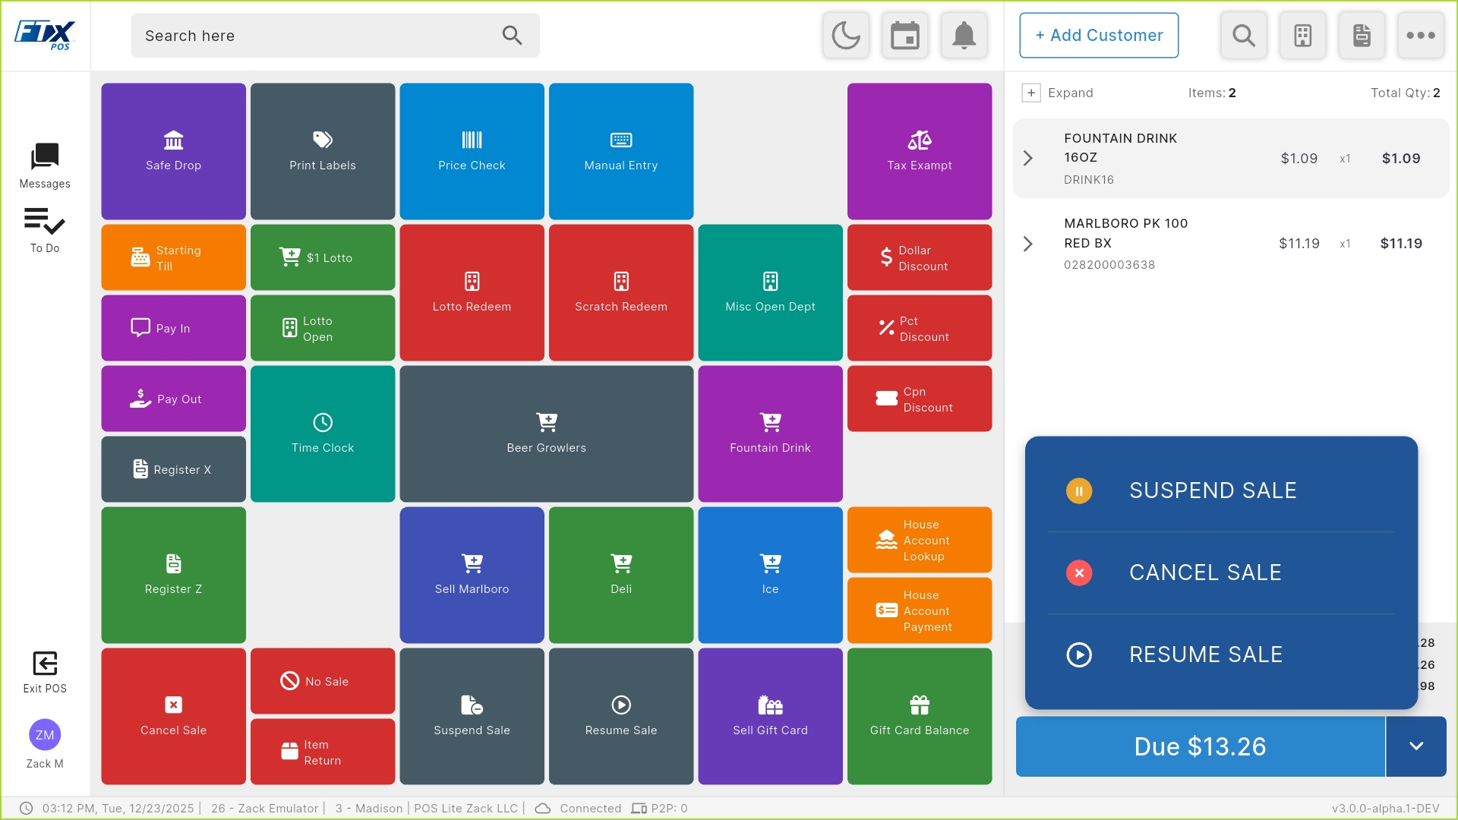The width and height of the screenshot is (1458, 820).
Task: Open the To Do checklist icon
Action: coord(45,230)
